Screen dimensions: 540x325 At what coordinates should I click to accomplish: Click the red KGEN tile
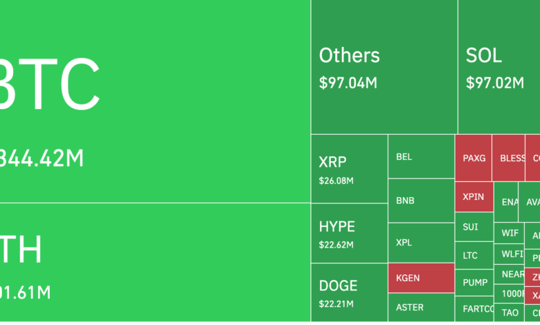tap(420, 279)
